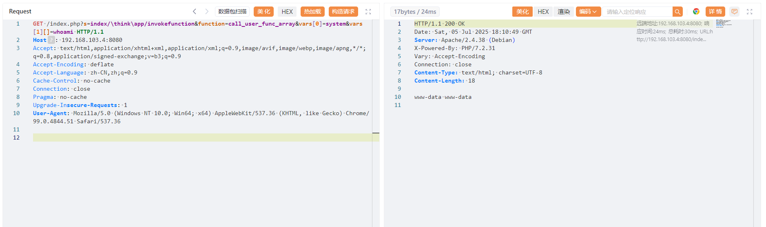Click the X-Powered-By: PHP/7.2.31 header
766x227 pixels.
(x=455, y=48)
